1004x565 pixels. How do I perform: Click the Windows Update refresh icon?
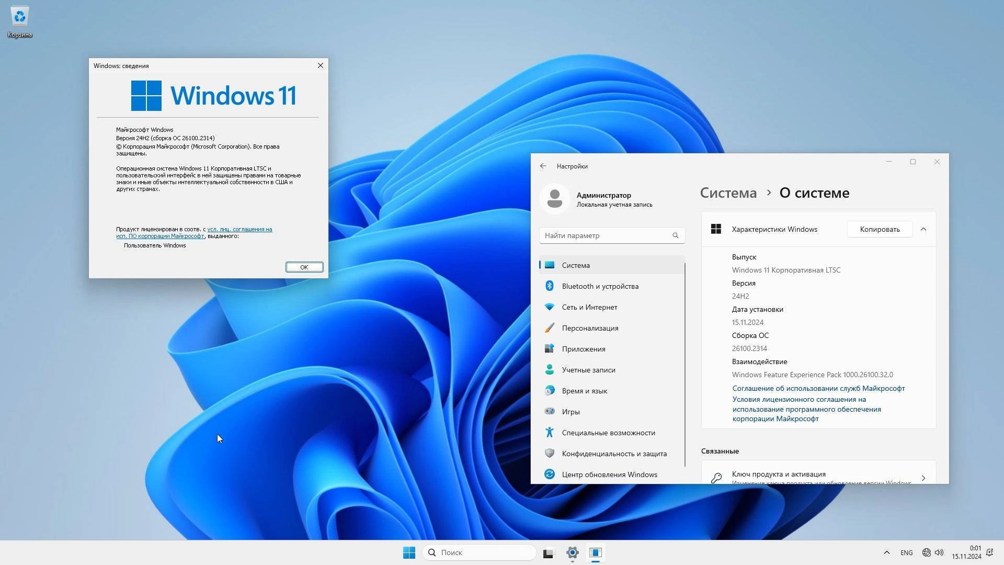click(549, 474)
